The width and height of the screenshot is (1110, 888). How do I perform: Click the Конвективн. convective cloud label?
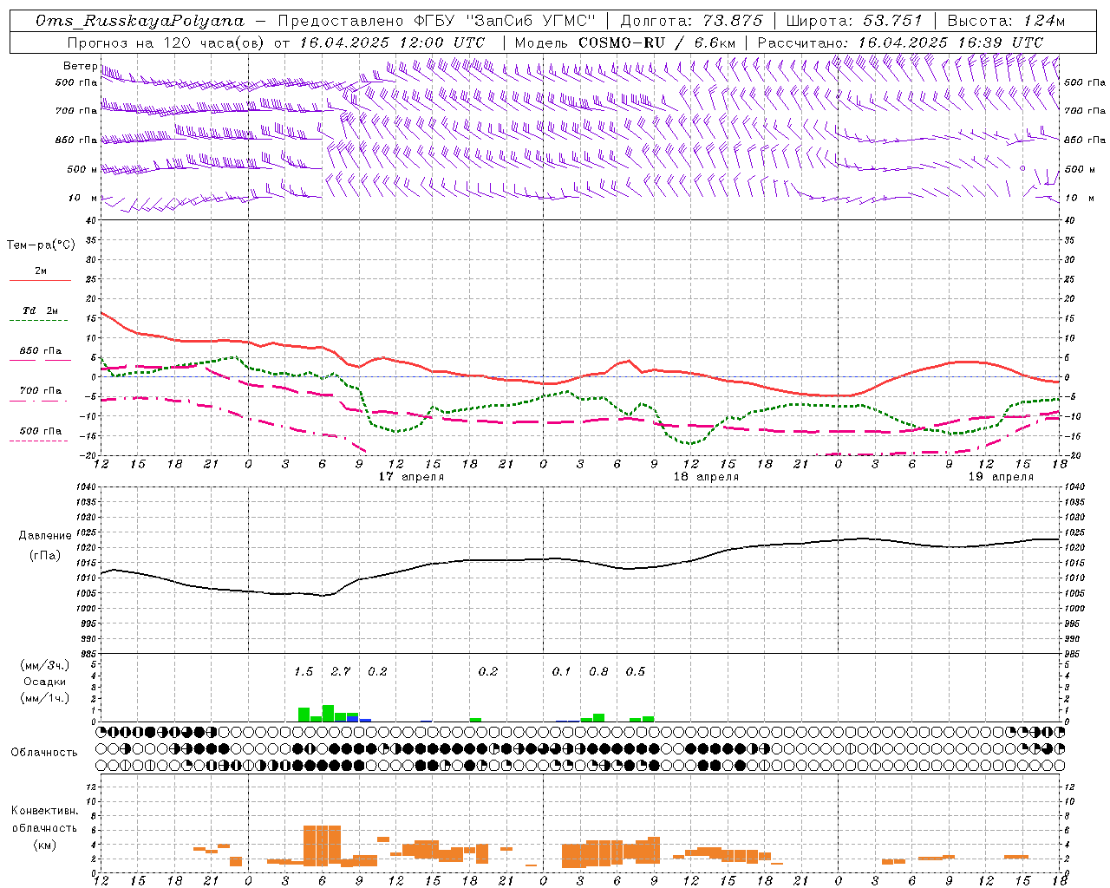click(44, 811)
